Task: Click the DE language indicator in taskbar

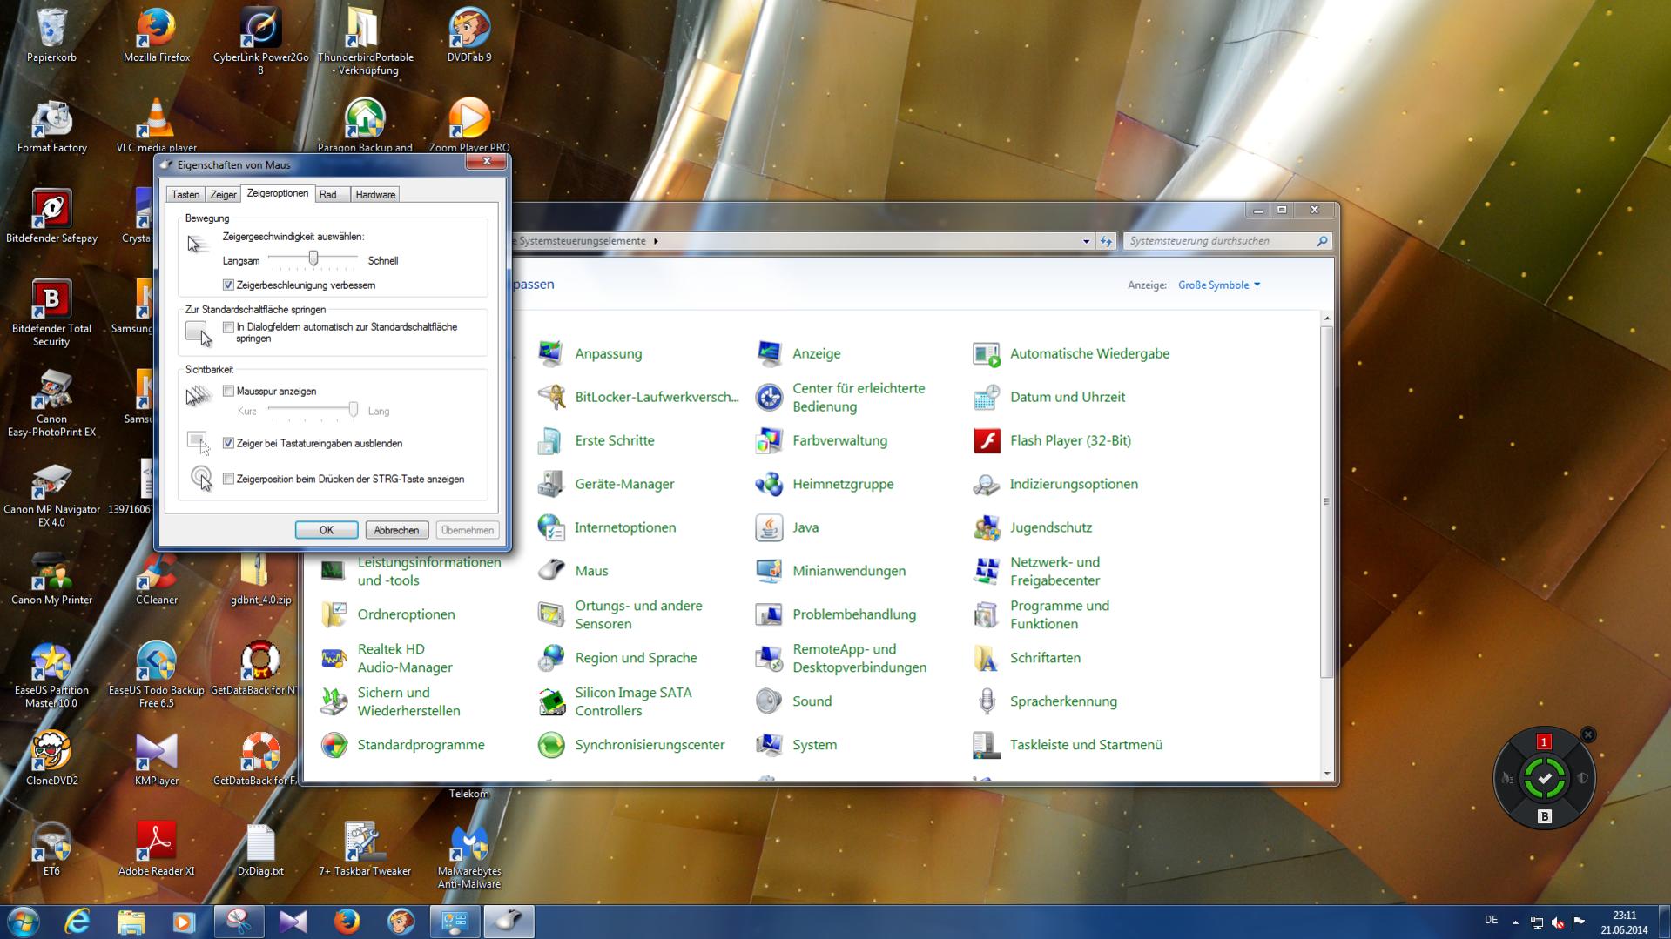Action: (1491, 921)
